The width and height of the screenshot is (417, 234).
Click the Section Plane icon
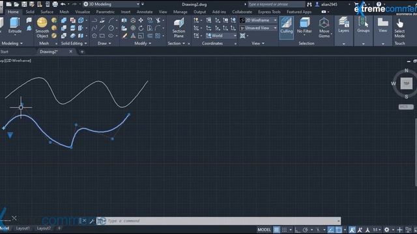(x=179, y=23)
